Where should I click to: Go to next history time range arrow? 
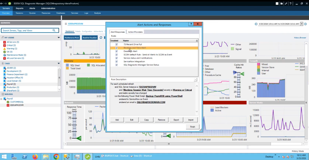click(x=306, y=24)
